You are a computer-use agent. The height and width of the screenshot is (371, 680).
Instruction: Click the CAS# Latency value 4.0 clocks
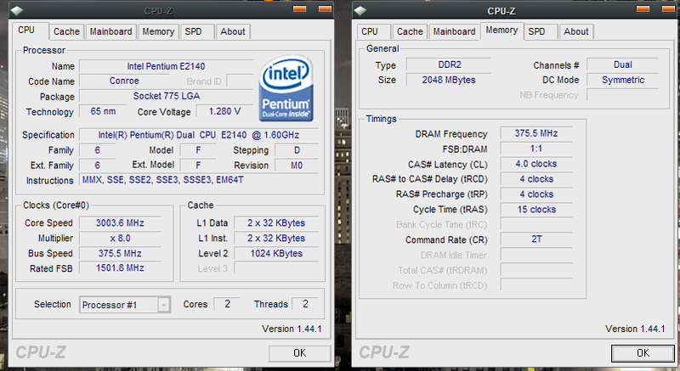point(536,164)
